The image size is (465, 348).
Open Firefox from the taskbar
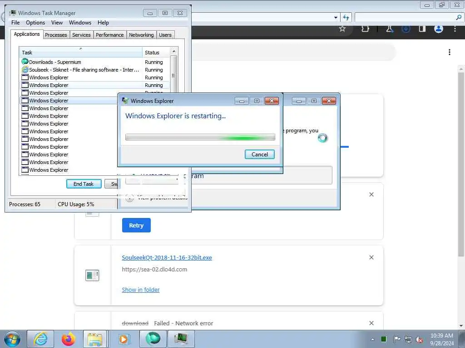coord(68,339)
